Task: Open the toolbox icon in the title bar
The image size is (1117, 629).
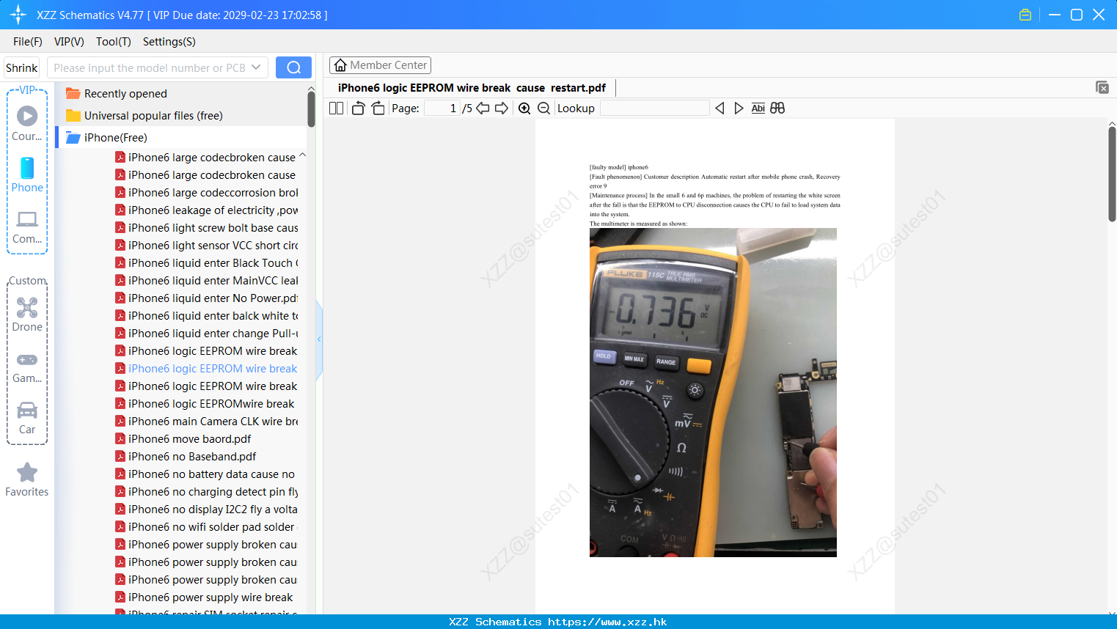Action: coord(1025,15)
